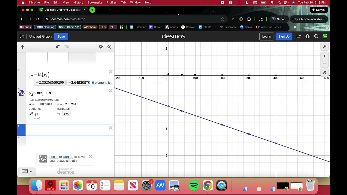Open the Clever bookmark

[156, 27]
